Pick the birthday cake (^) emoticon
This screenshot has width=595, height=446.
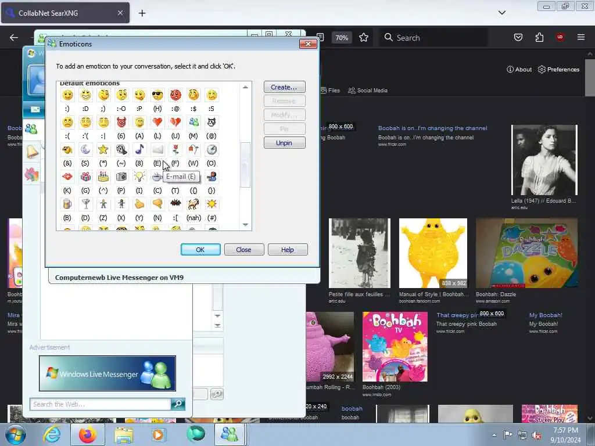103,177
